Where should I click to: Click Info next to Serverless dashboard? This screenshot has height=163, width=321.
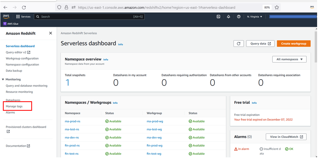(x=120, y=44)
